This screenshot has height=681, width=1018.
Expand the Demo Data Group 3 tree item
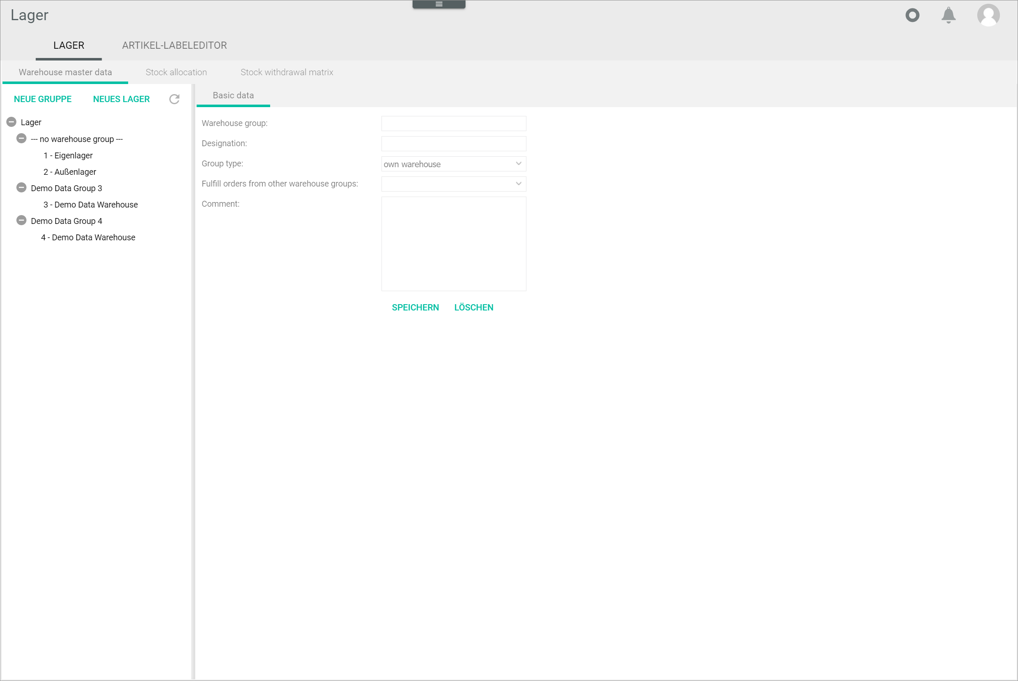[21, 188]
